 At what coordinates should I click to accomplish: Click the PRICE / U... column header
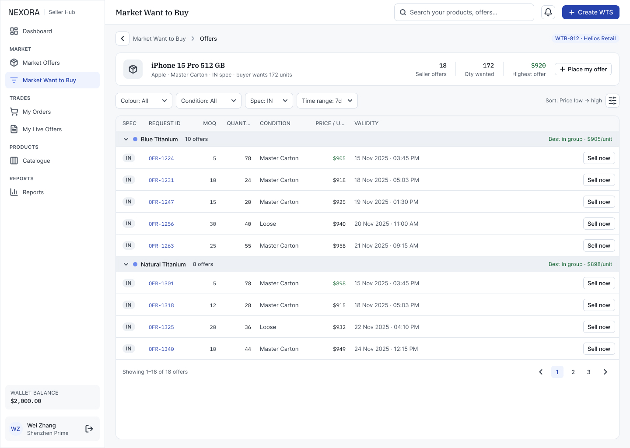(330, 123)
